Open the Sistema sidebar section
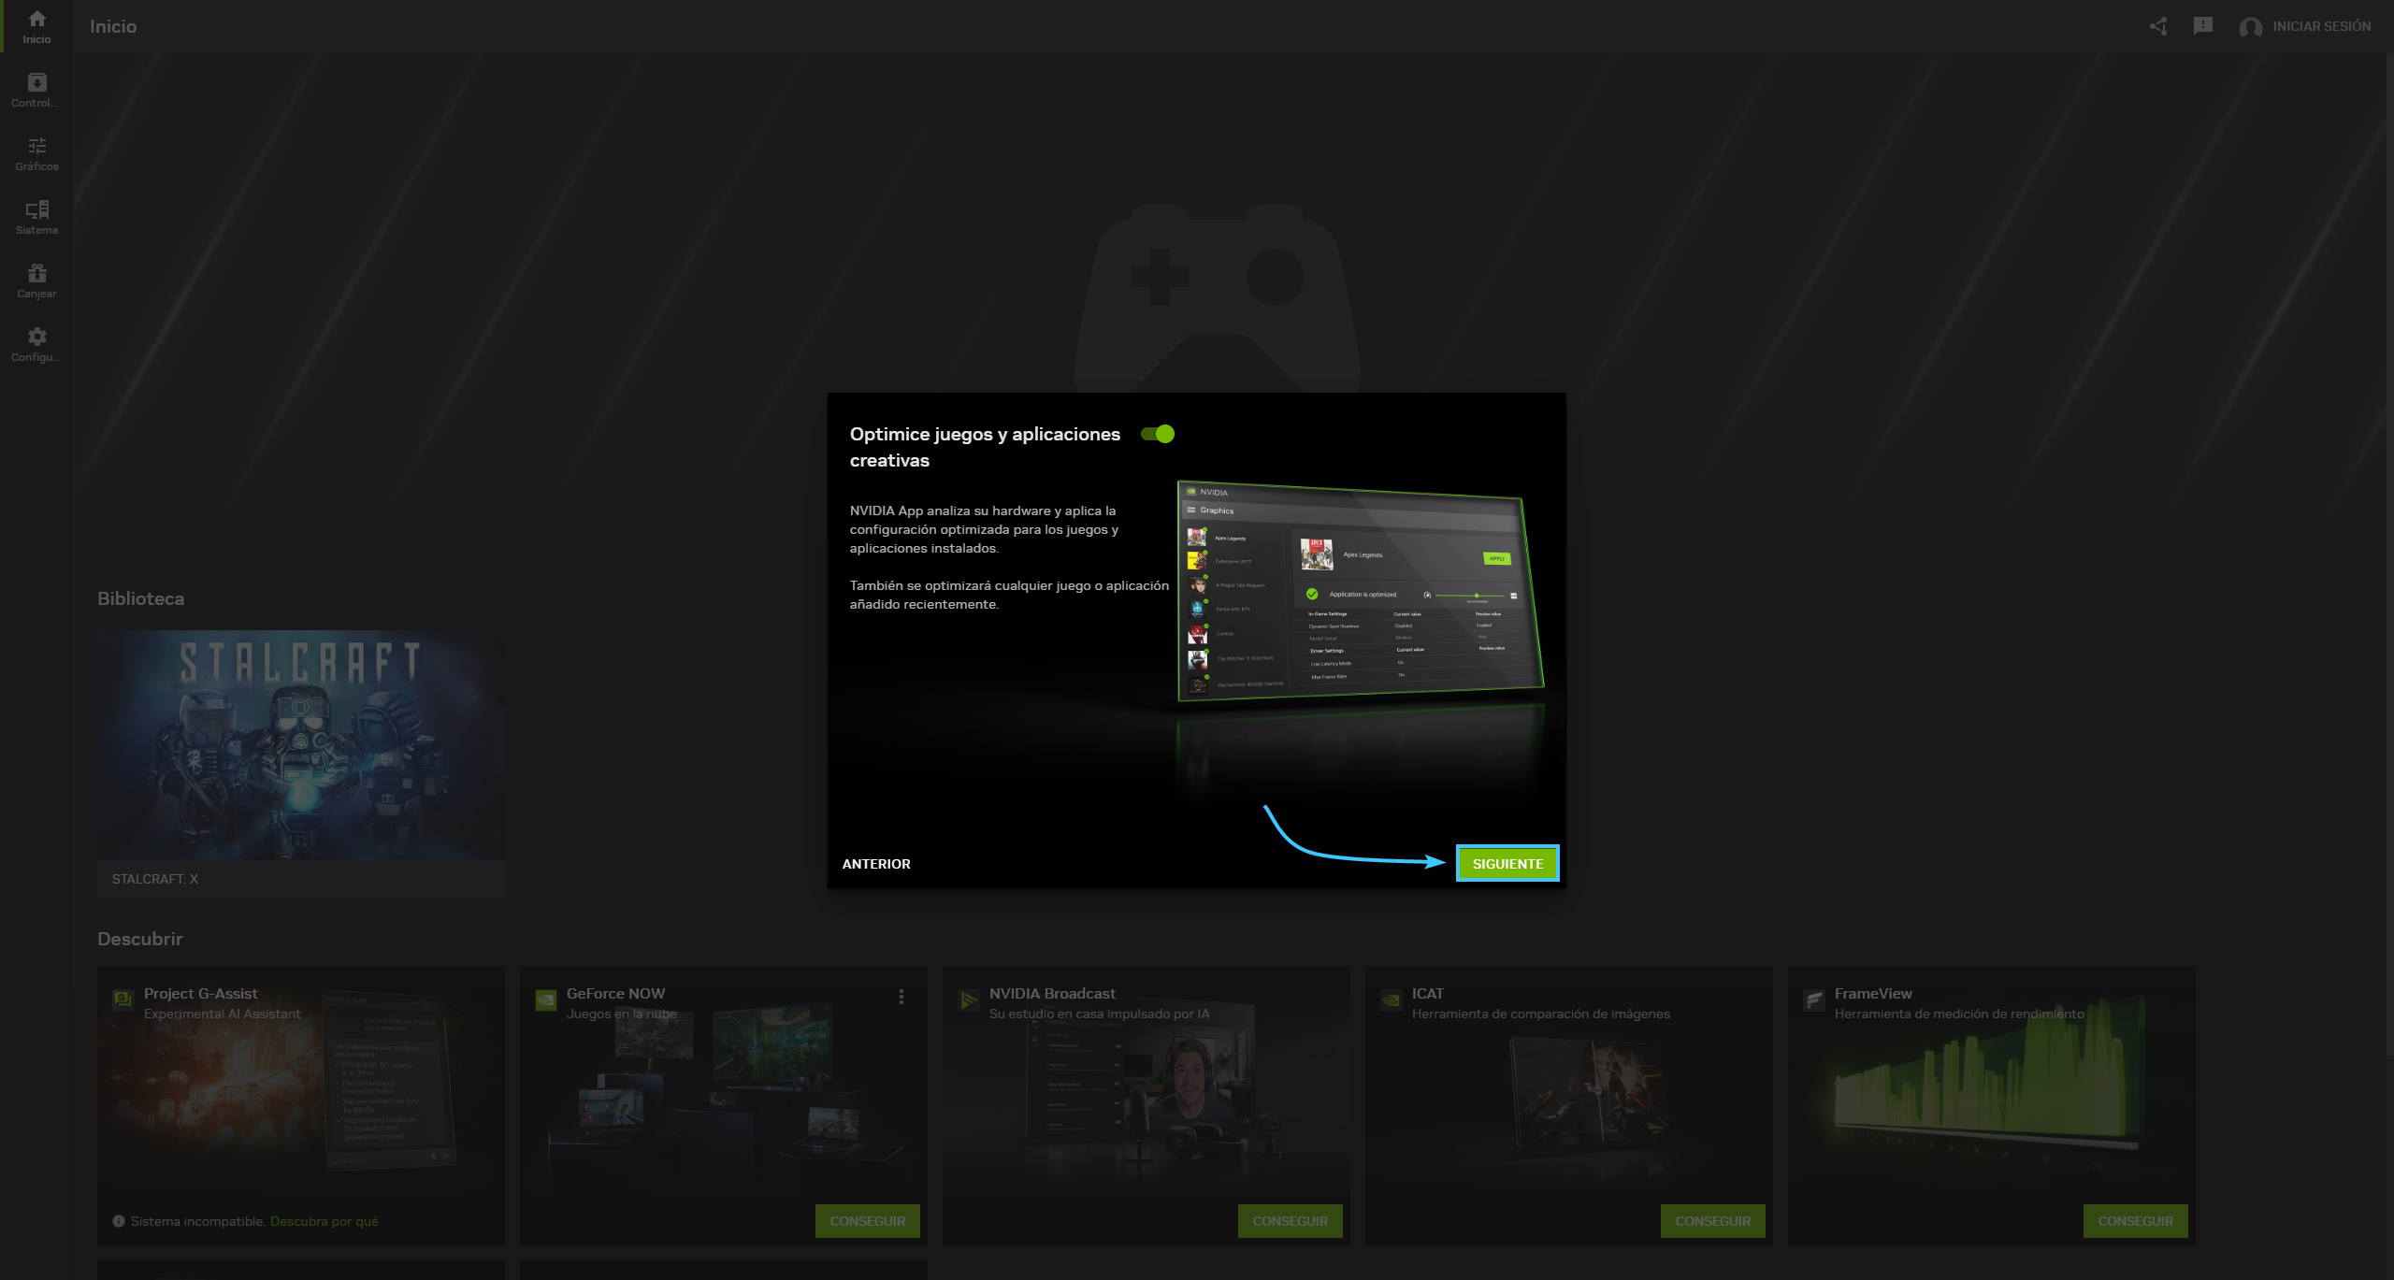This screenshot has width=2394, height=1280. [36, 217]
